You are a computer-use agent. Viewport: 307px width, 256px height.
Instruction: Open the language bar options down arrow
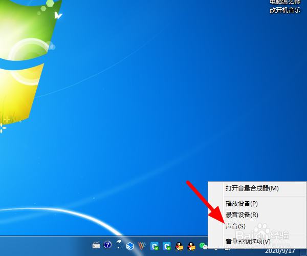click(x=118, y=248)
